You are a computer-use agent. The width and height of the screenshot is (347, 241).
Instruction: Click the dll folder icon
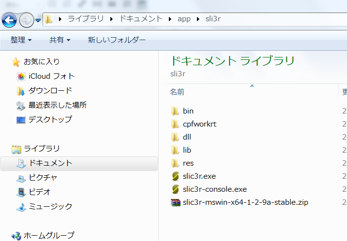pyautogui.click(x=175, y=137)
